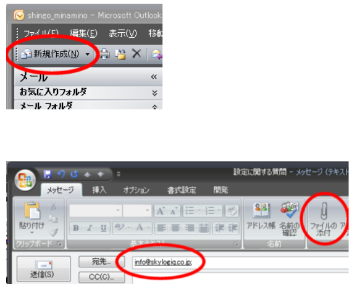The width and height of the screenshot is (357, 284).
Task: Switch to the 挿入 ribbon tab
Action: [99, 190]
